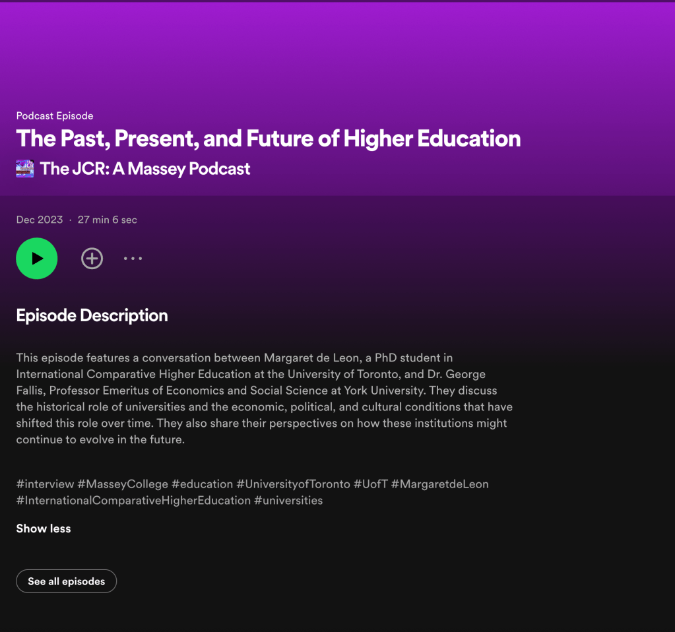
Task: Play the podcast episode
Action: click(37, 259)
